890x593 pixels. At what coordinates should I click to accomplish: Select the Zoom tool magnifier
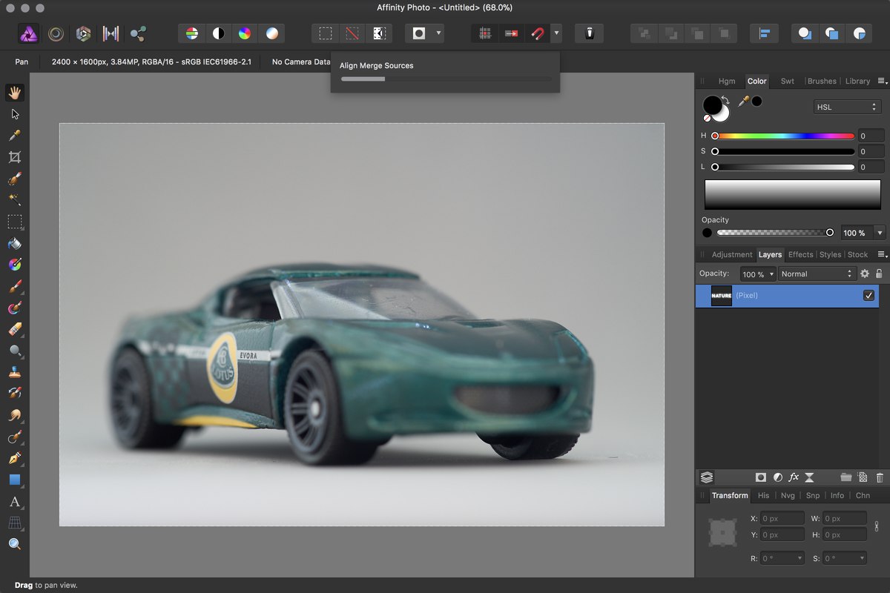pyautogui.click(x=15, y=544)
